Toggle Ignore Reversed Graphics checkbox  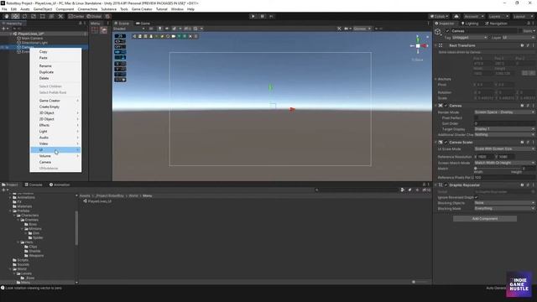tap(476, 197)
